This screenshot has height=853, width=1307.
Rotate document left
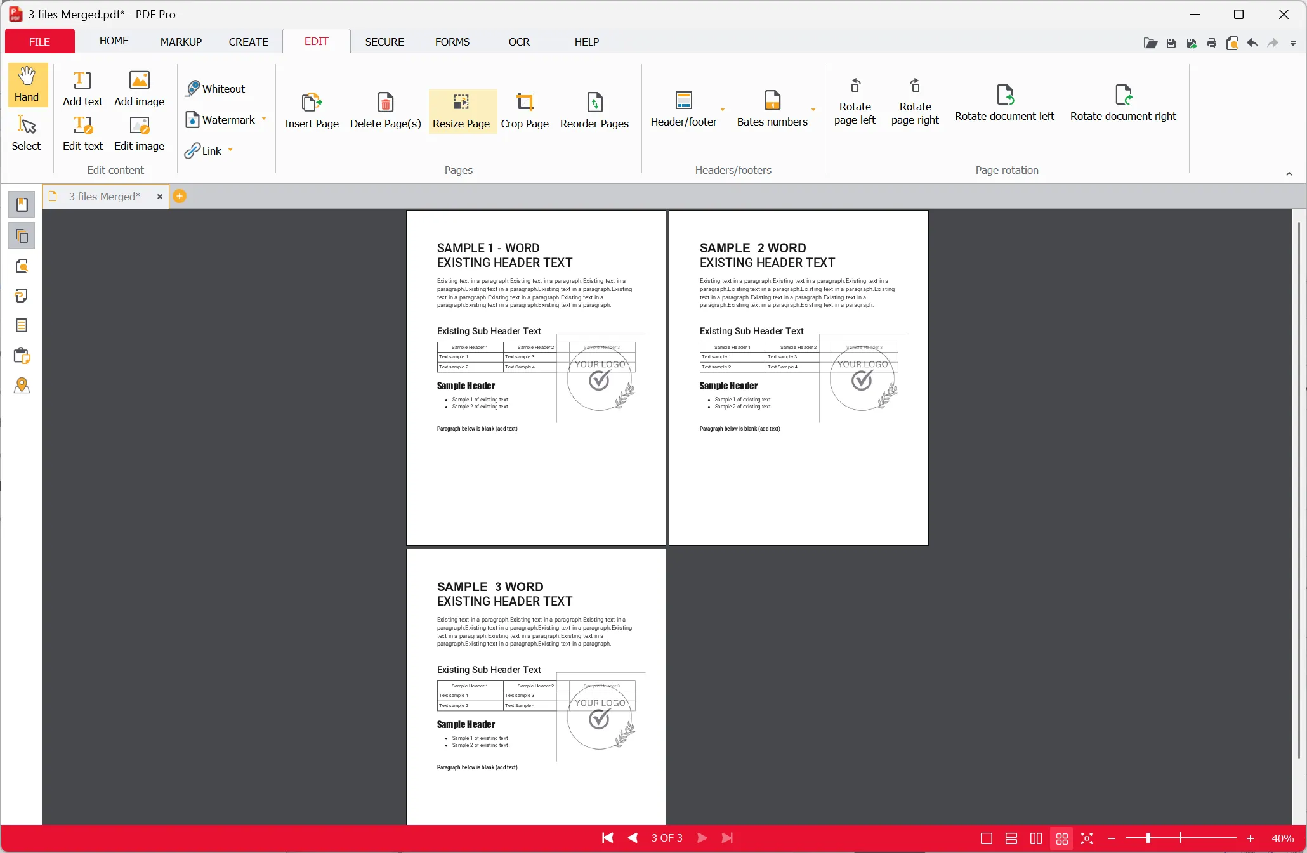[1004, 103]
